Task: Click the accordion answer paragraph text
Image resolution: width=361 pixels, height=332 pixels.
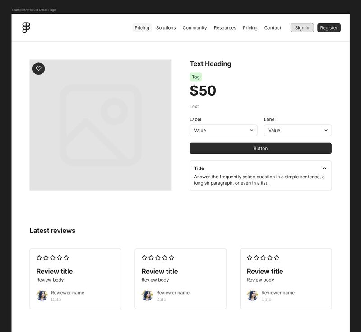Action: [x=259, y=180]
